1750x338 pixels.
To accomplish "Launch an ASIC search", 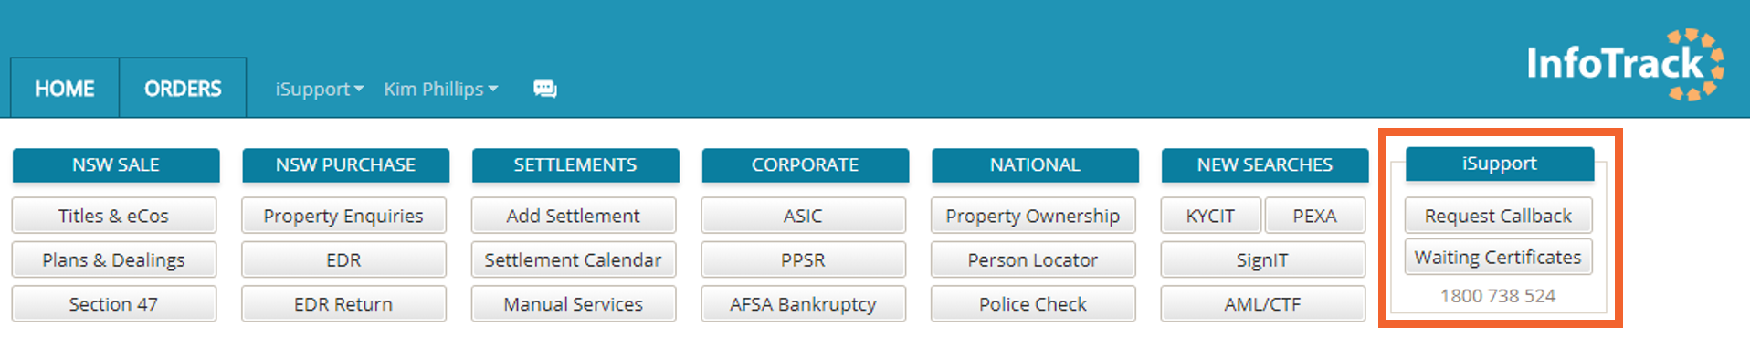I will (804, 216).
